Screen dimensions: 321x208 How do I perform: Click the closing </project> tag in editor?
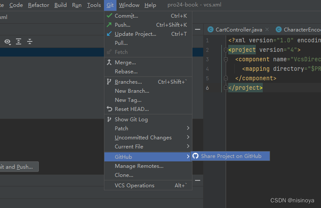click(245, 88)
